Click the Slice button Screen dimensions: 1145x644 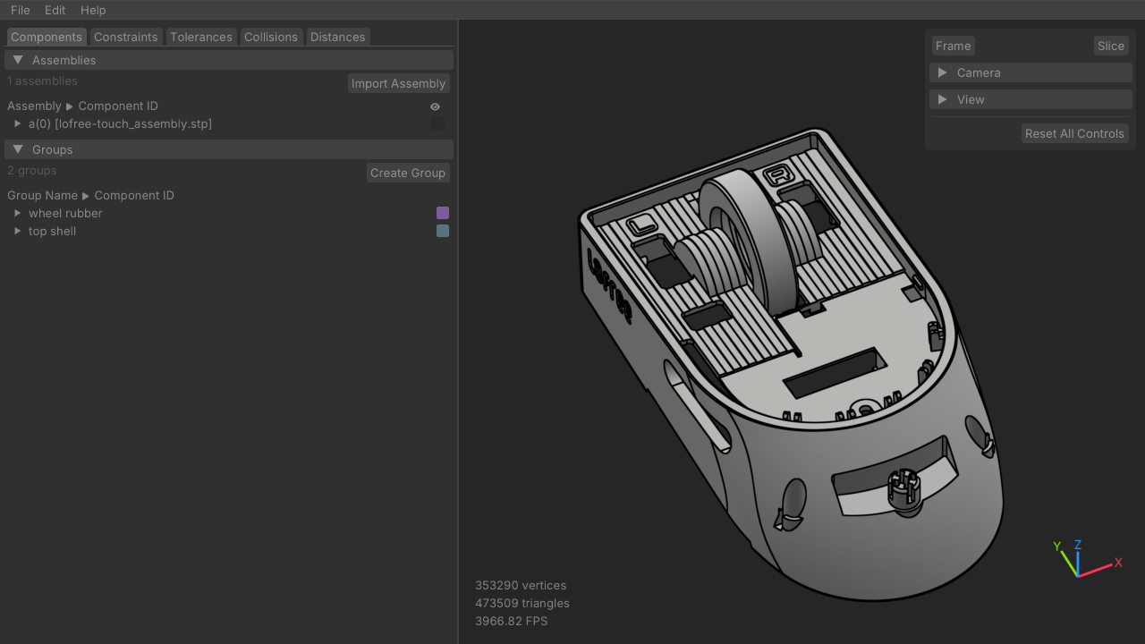pos(1110,46)
